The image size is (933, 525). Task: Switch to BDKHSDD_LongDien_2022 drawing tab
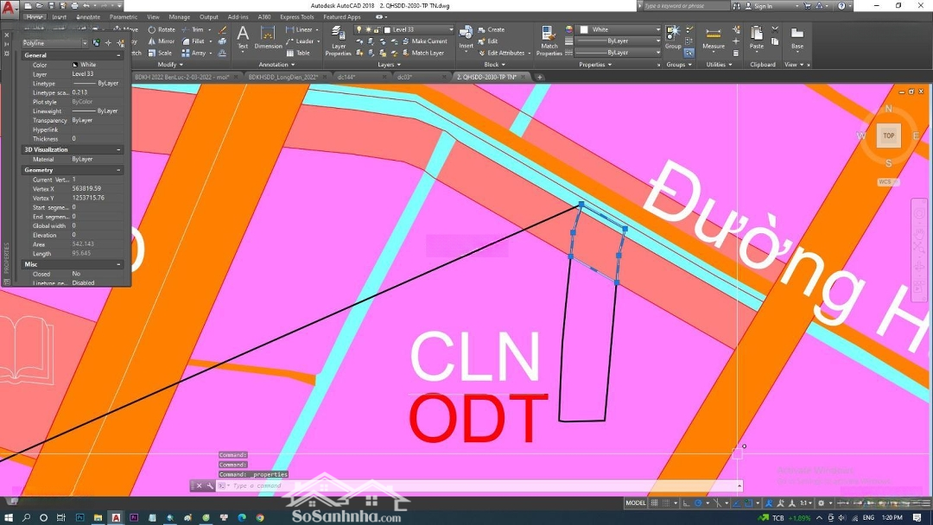(x=283, y=77)
